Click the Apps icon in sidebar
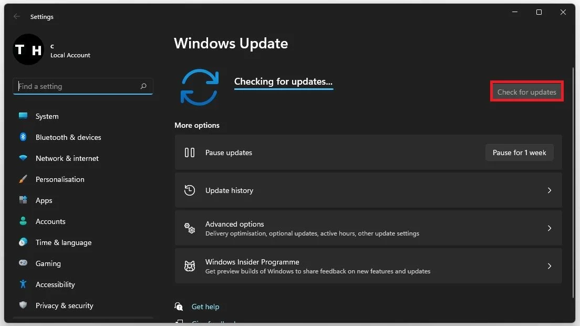Viewport: 580px width, 326px height. click(x=23, y=200)
